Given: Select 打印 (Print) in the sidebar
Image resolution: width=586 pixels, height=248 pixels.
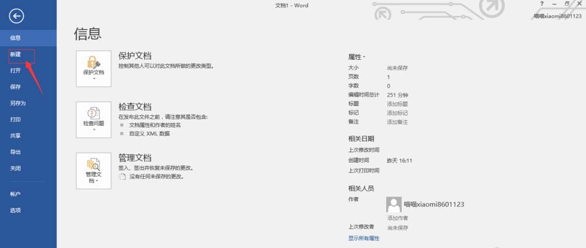Looking at the screenshot, I should (x=28, y=120).
